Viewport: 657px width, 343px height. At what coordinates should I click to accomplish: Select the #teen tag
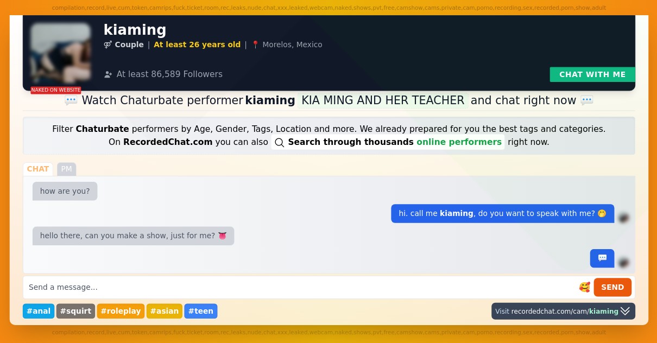tap(201, 311)
